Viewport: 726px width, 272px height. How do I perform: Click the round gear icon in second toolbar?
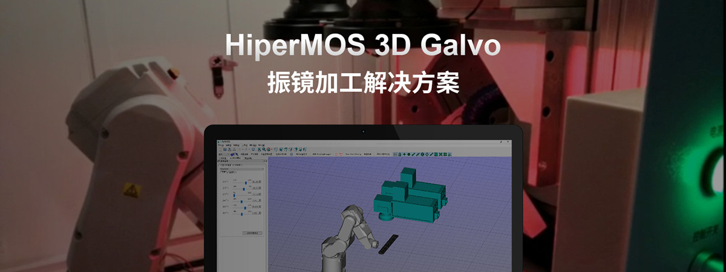(x=291, y=154)
